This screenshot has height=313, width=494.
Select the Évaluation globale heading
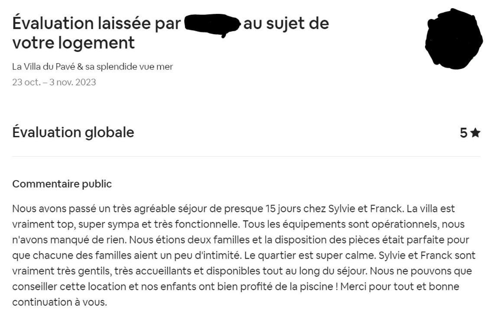point(73,132)
